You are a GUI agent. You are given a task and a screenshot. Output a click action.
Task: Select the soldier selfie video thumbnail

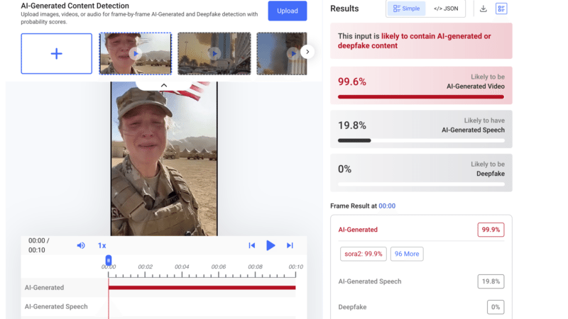pos(135,53)
